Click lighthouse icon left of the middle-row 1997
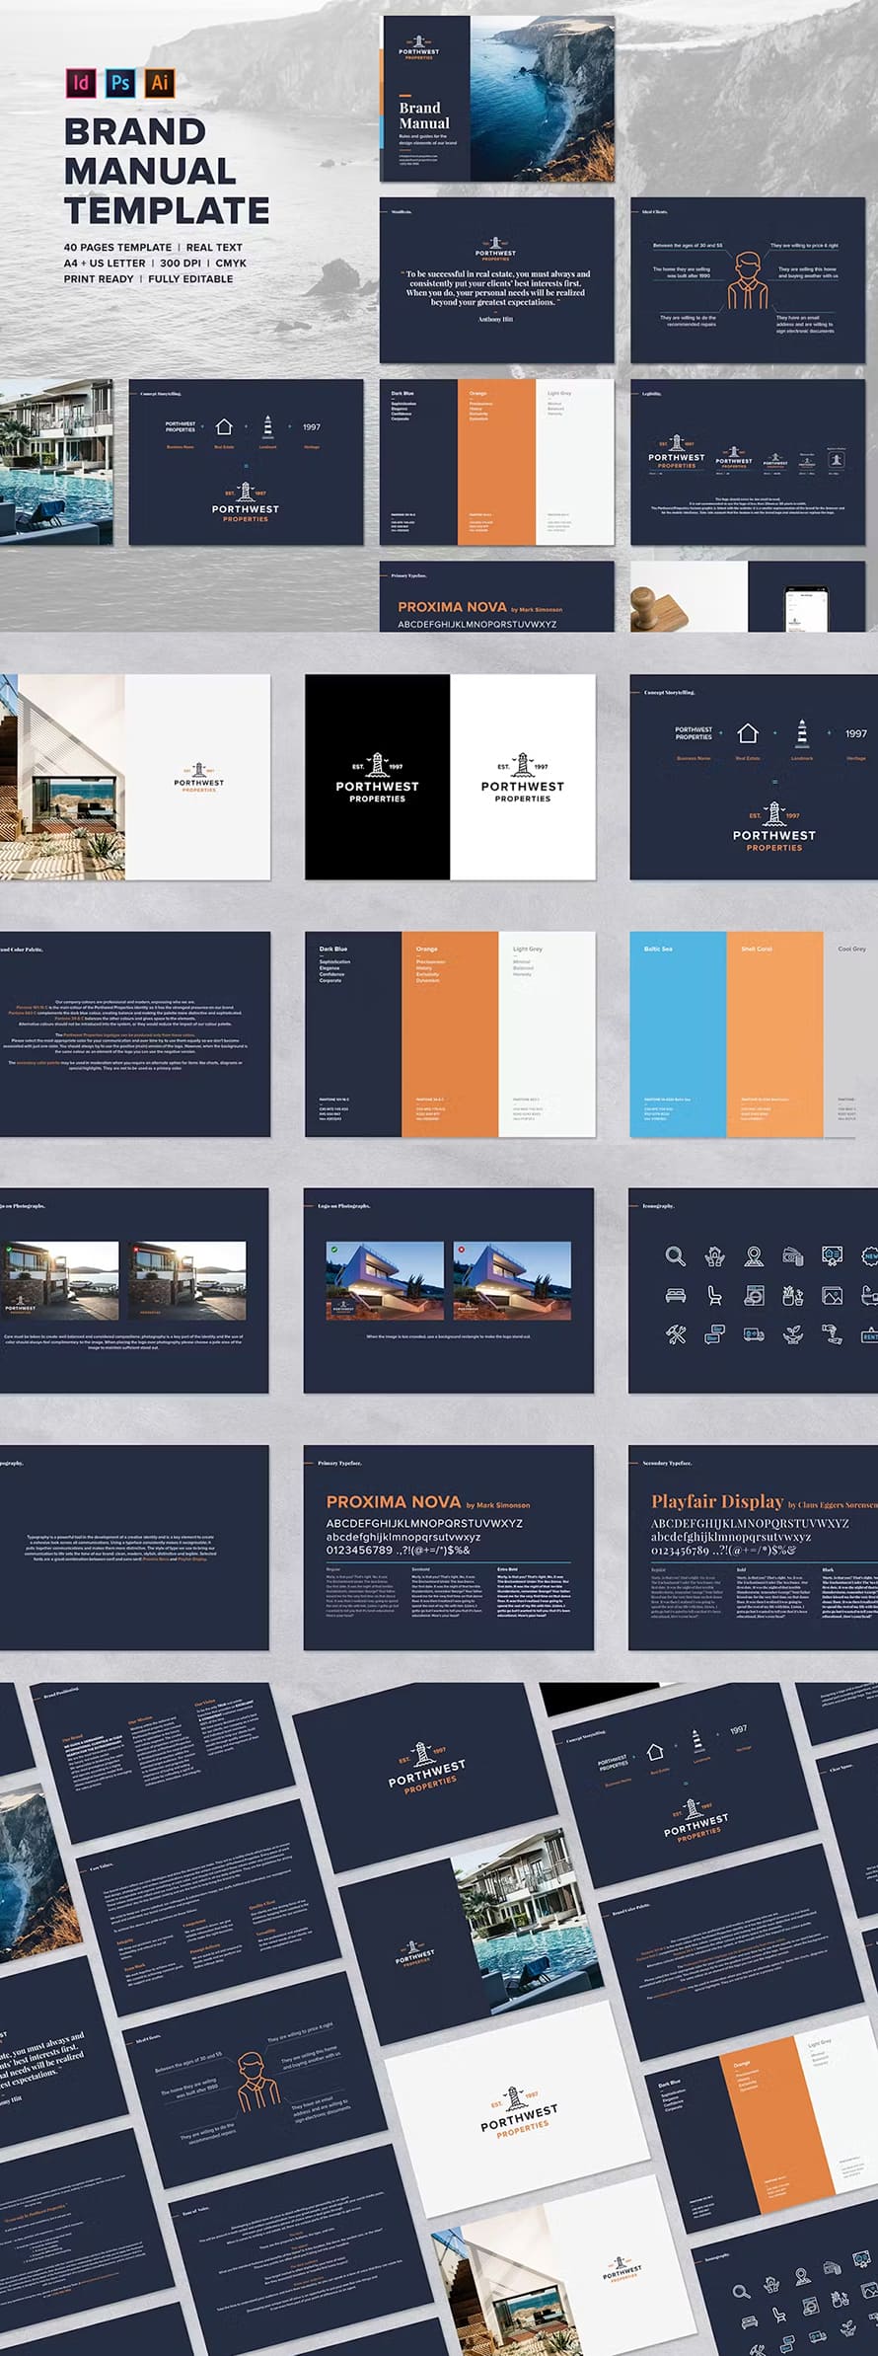The image size is (878, 2356). coord(802,733)
